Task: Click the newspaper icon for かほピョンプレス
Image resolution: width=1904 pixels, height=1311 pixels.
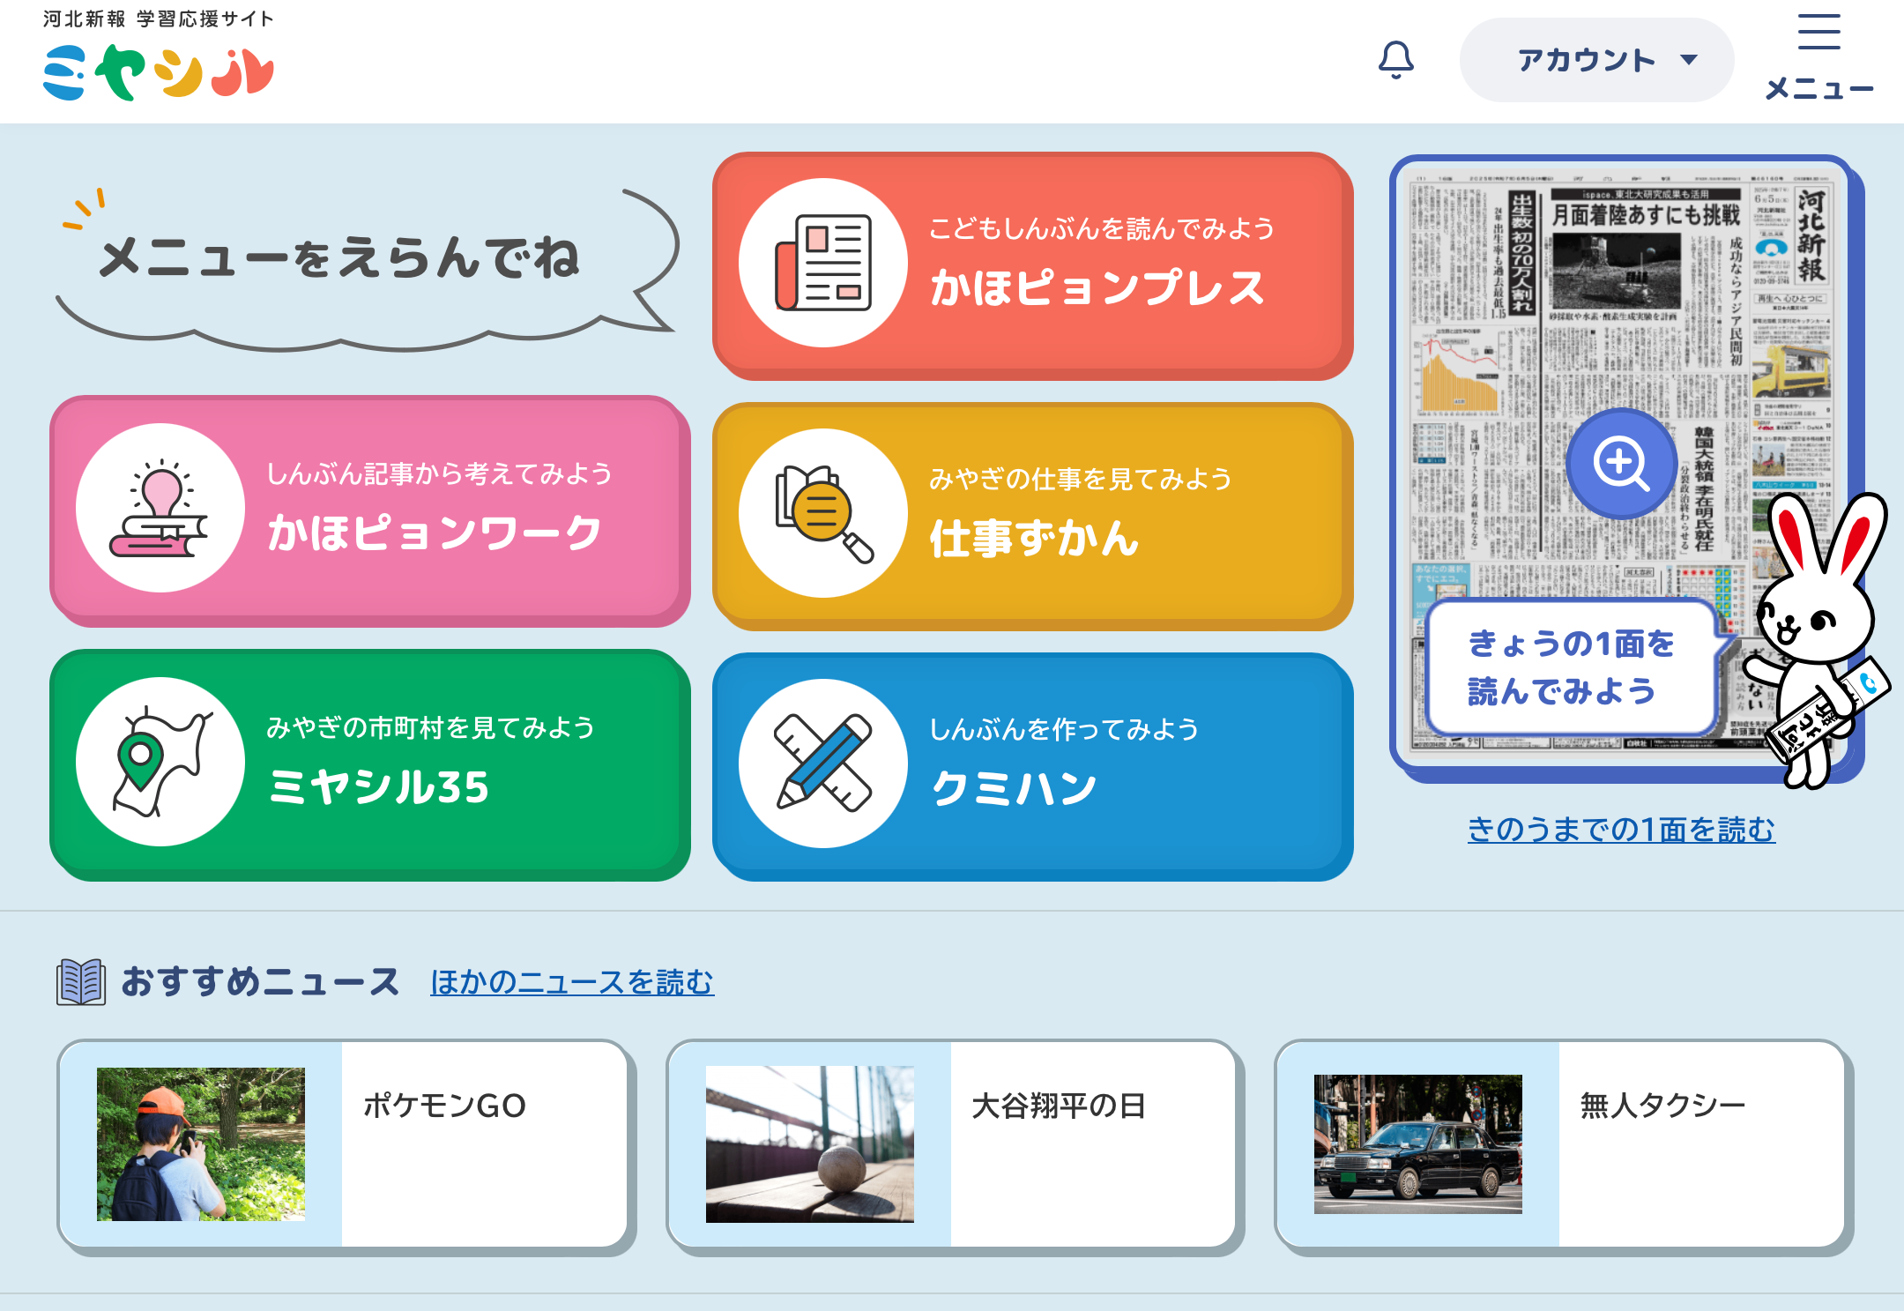Action: pos(823,263)
